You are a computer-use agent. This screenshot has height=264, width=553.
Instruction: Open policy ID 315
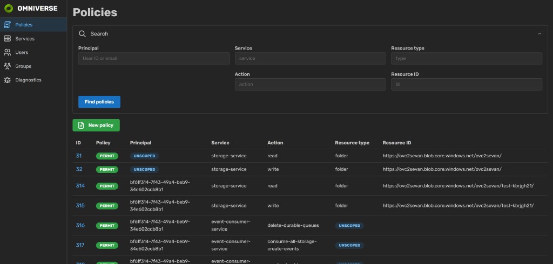click(80, 206)
